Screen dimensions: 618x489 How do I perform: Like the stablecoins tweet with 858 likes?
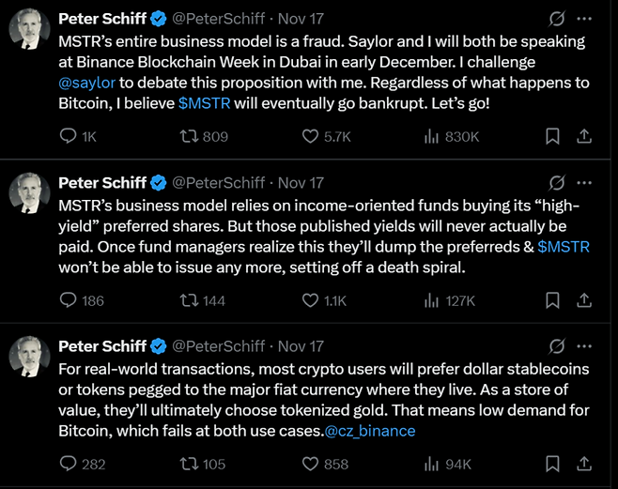point(310,464)
